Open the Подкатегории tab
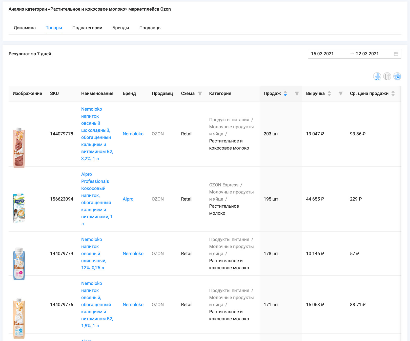 click(x=87, y=28)
